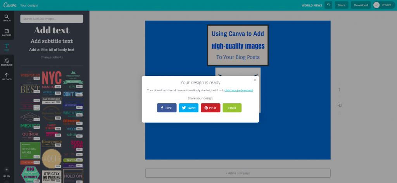The height and width of the screenshot is (183, 397).
Task: Select the SODA-POP text template
Action: tap(77, 145)
